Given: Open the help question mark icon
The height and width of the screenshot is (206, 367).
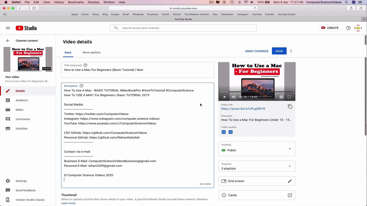Looking at the screenshot, I should click(x=348, y=28).
